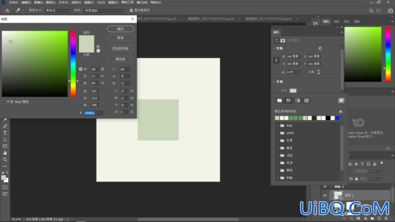The width and height of the screenshot is (395, 222).
Task: Click the share icon at top right
Action: (x=390, y=11)
